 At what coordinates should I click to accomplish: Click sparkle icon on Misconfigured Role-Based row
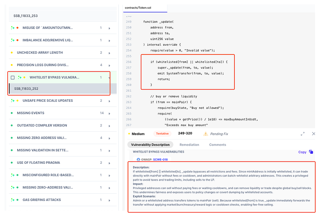(x=13, y=175)
